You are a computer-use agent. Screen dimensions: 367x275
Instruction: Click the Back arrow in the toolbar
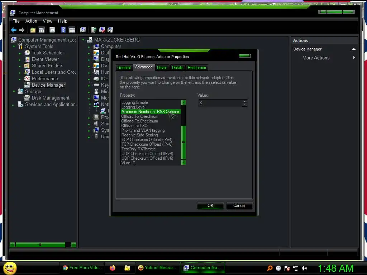pyautogui.click(x=14, y=30)
